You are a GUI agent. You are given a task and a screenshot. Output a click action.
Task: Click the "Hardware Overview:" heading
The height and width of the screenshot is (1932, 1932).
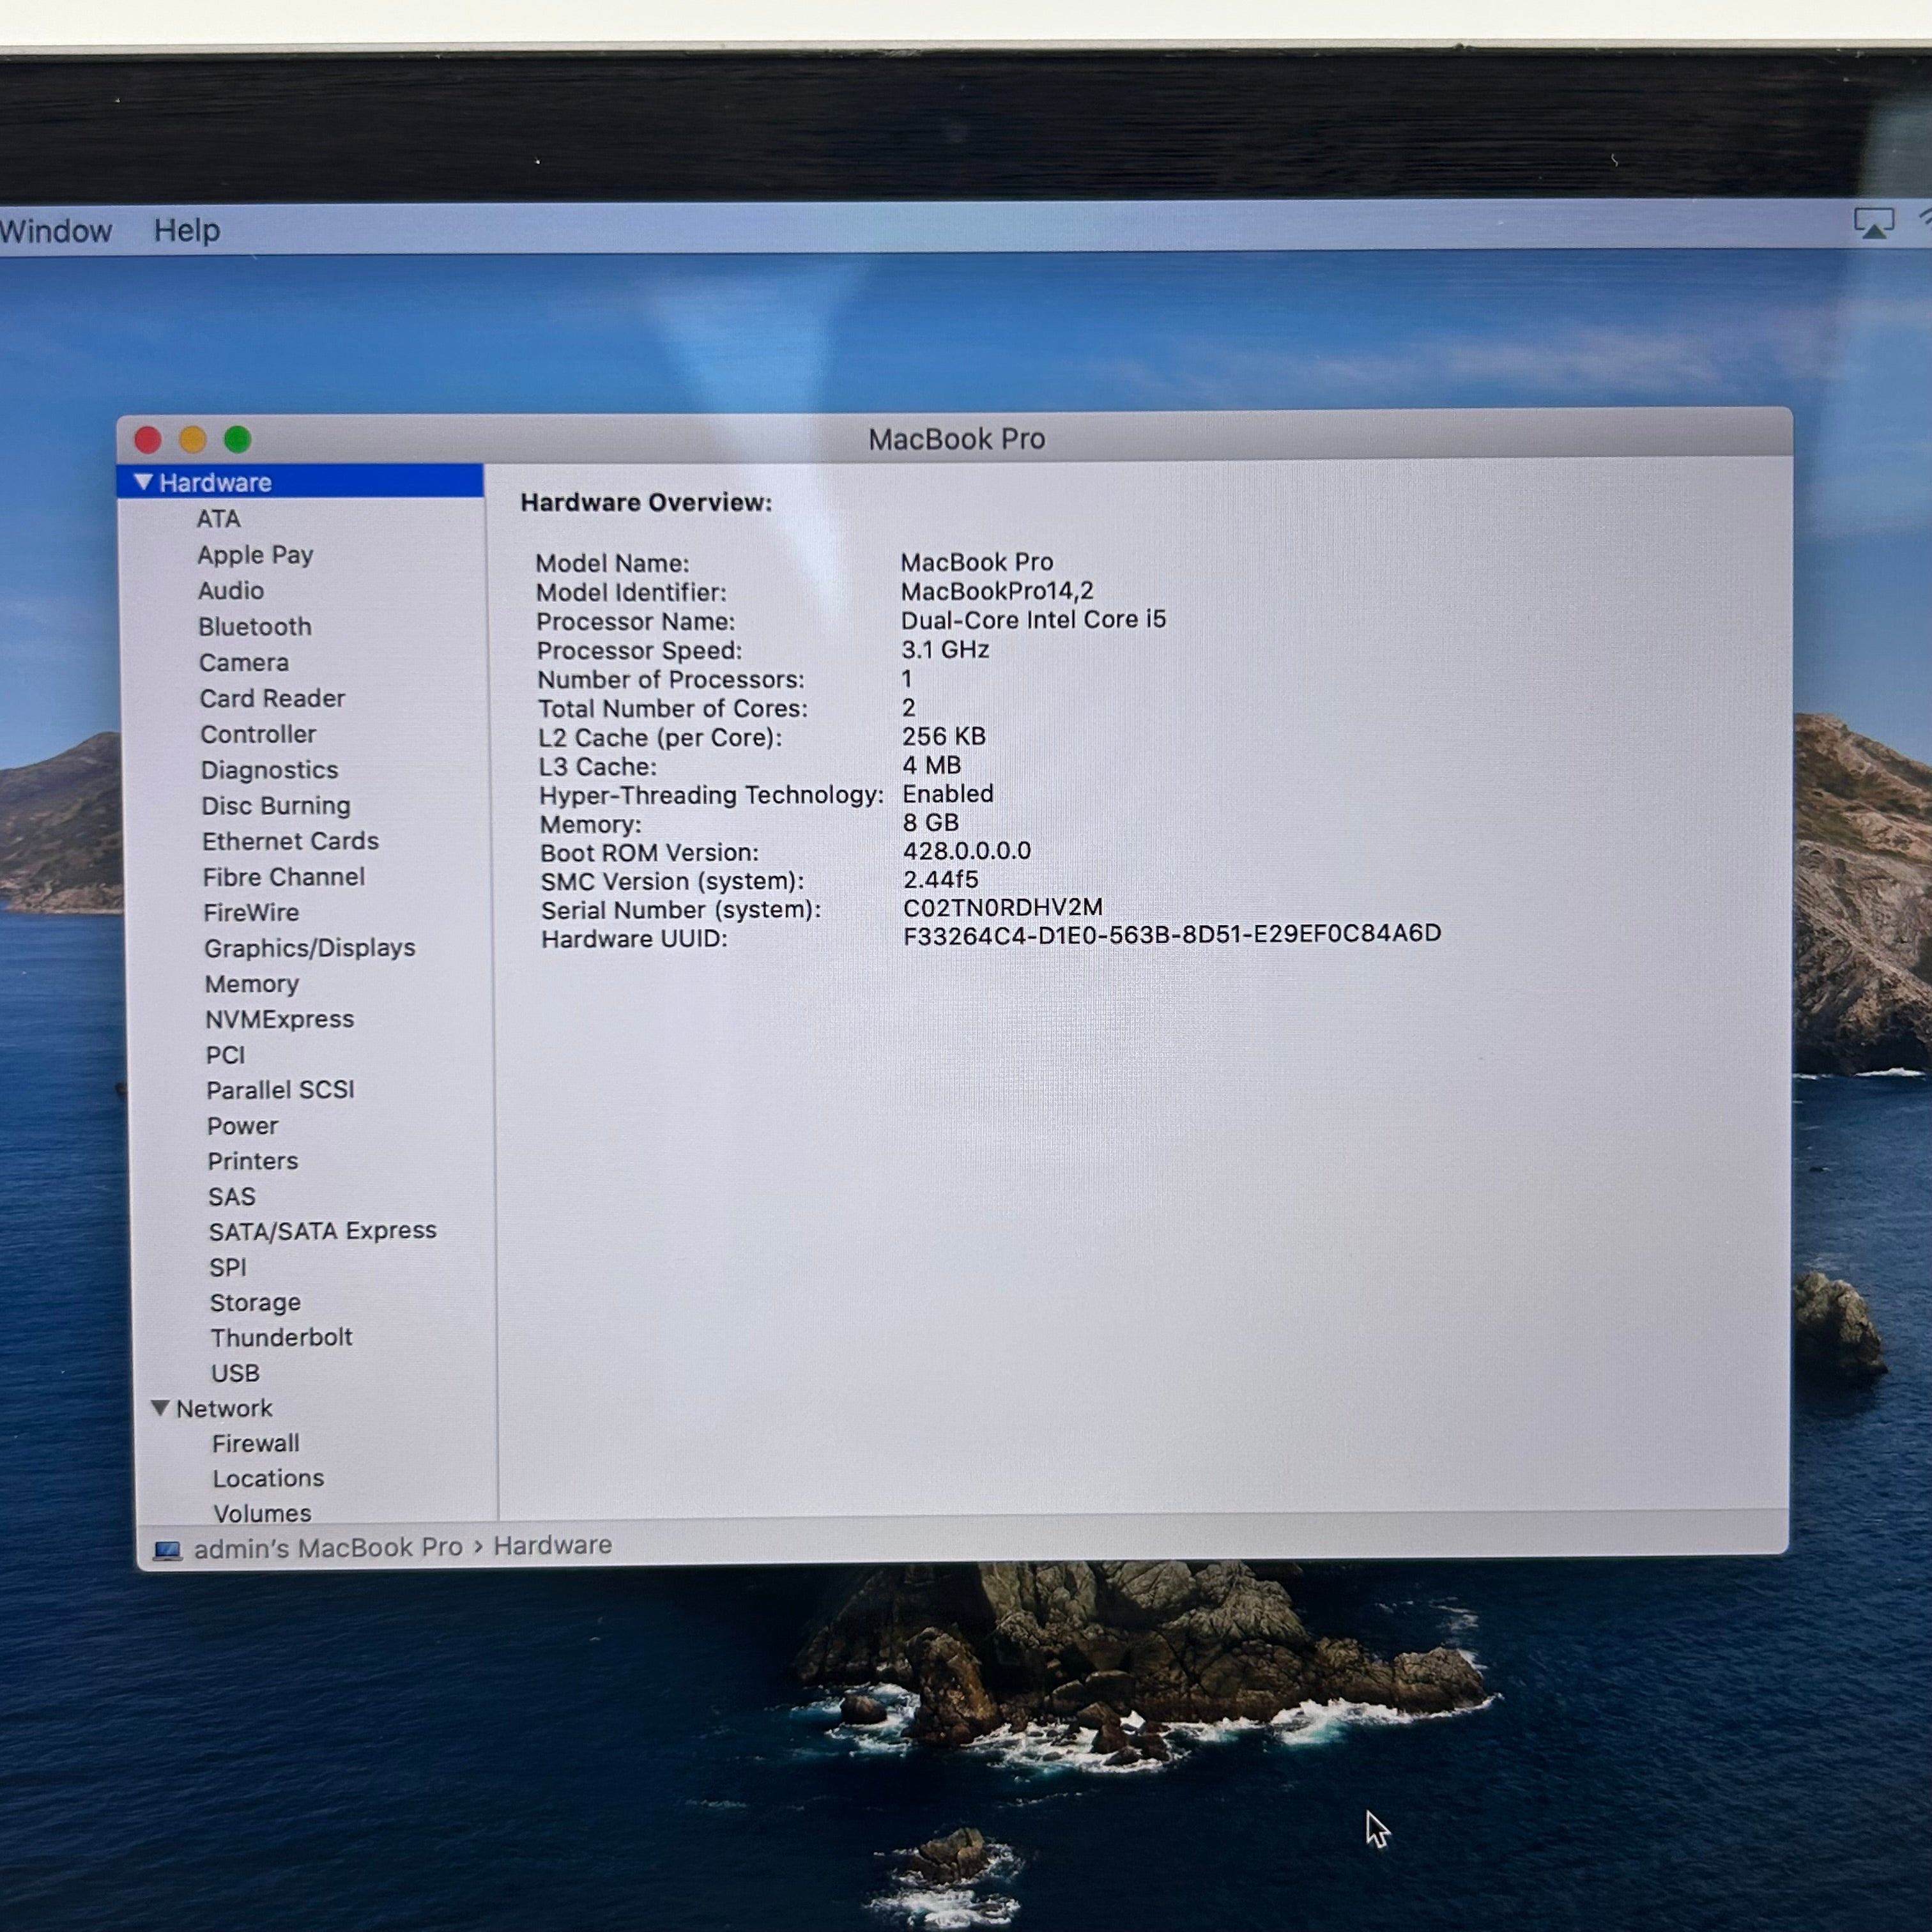click(x=646, y=502)
